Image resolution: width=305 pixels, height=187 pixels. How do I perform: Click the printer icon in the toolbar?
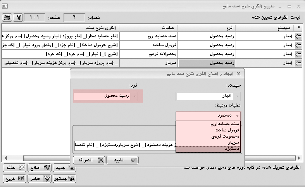(x=7, y=17)
